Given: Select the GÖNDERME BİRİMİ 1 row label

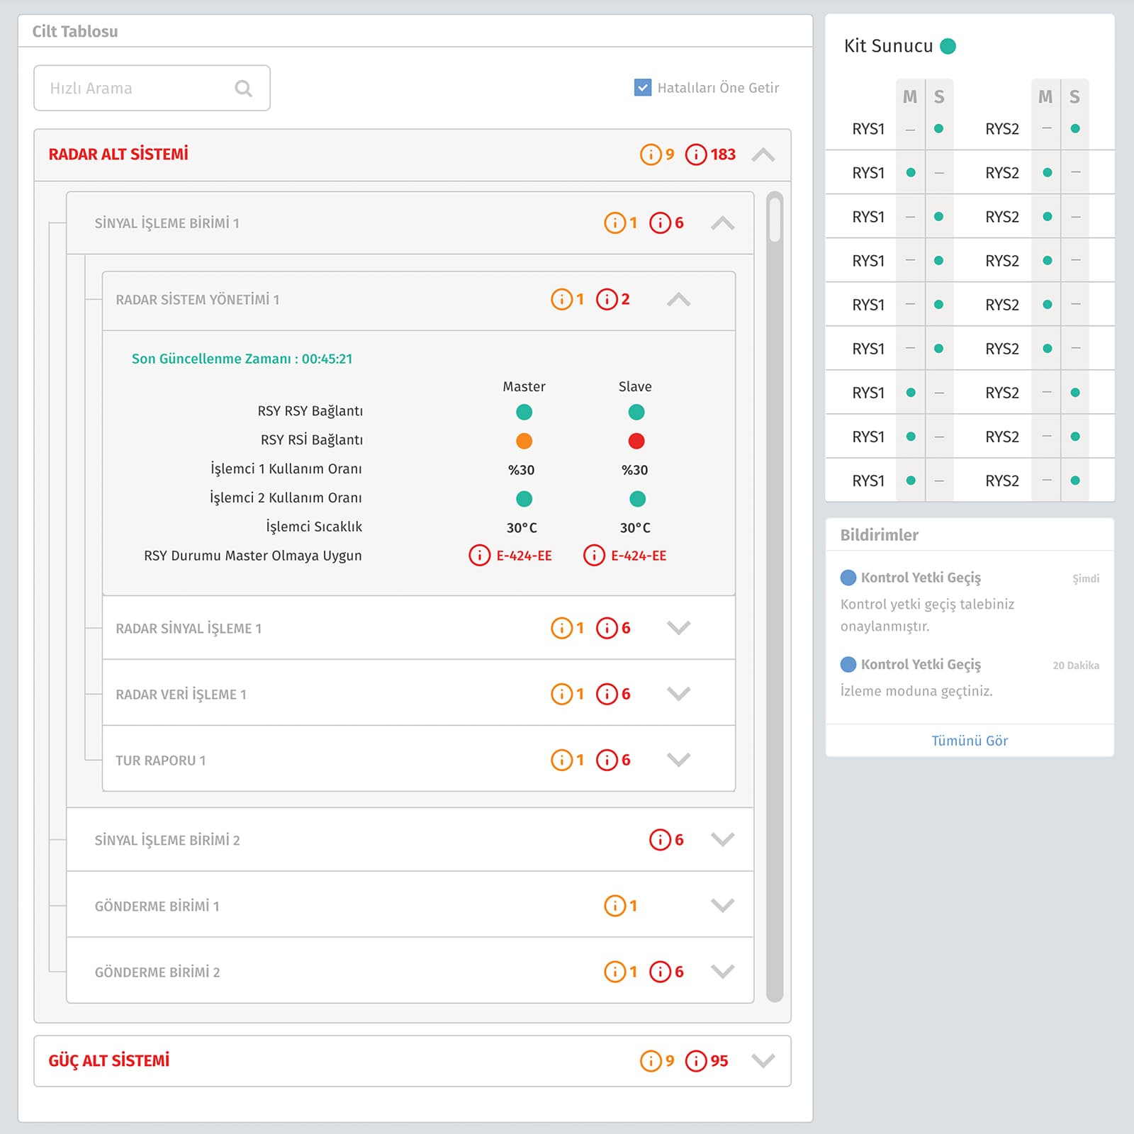Looking at the screenshot, I should coord(157,906).
